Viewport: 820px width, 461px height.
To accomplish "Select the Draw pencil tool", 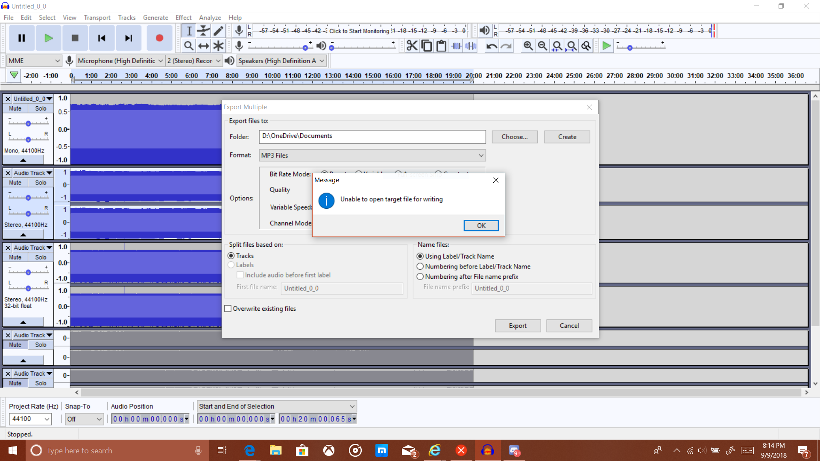I will [x=218, y=31].
